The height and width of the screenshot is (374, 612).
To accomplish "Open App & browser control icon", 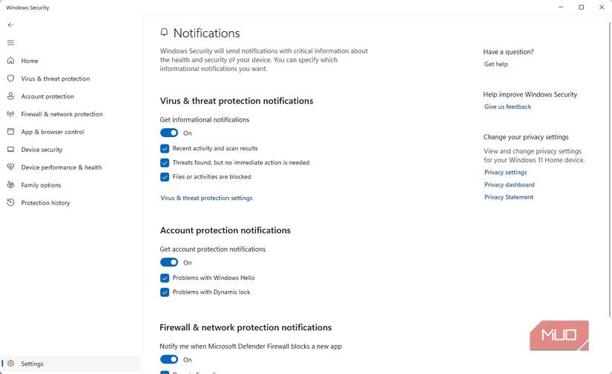I will [10, 132].
